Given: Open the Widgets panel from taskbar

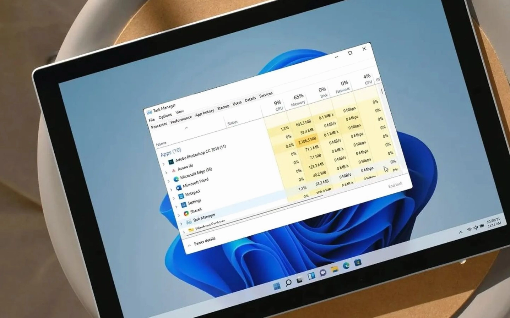Looking at the screenshot, I should coord(311,276).
